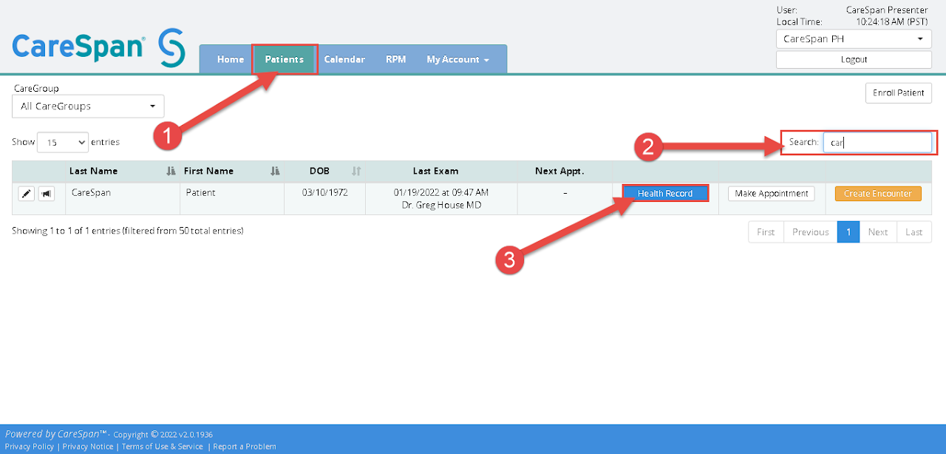The width and height of the screenshot is (946, 454).
Task: Click the First pagination button
Action: click(766, 232)
